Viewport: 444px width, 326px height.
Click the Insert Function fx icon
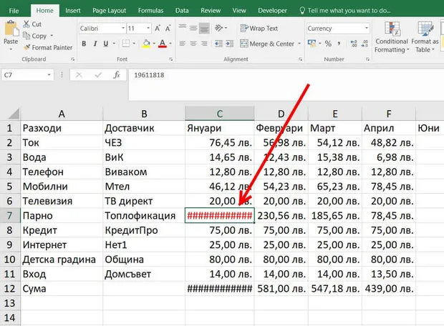pos(117,75)
